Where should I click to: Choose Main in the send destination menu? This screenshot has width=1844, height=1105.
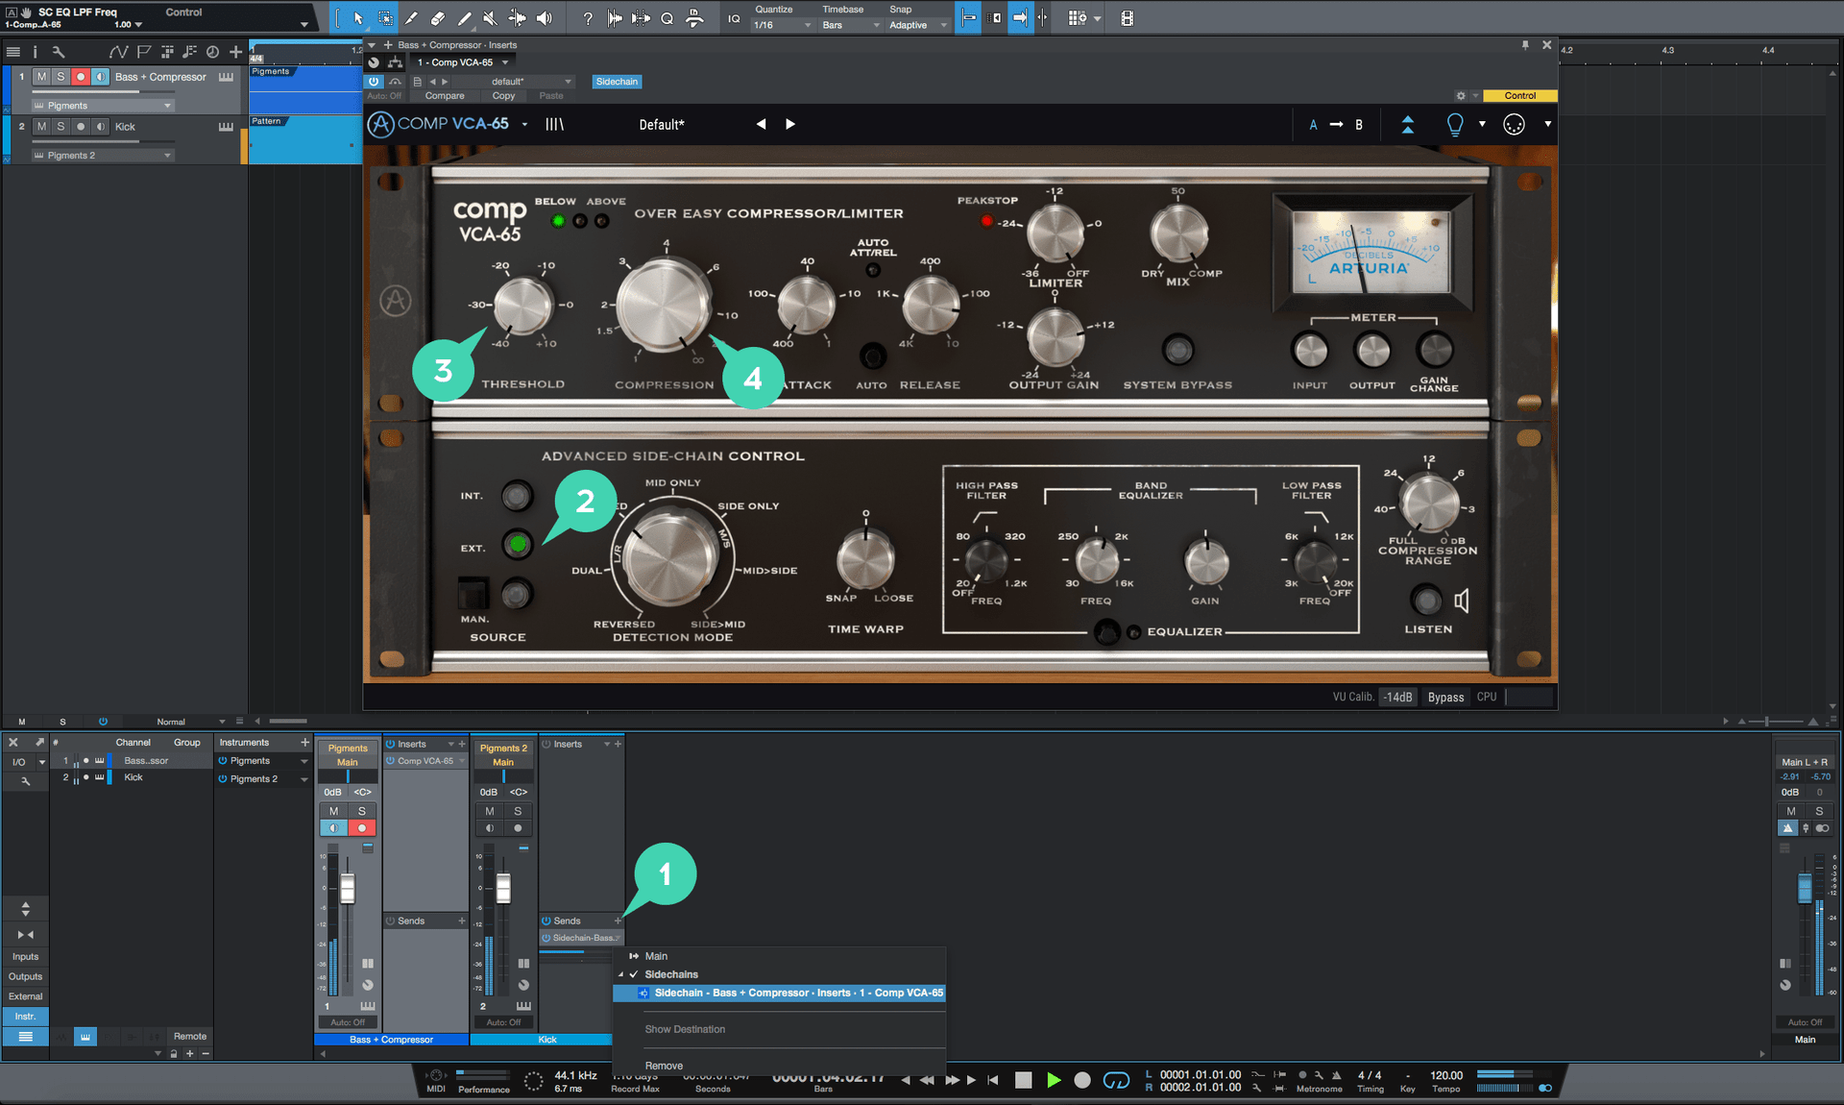point(656,956)
